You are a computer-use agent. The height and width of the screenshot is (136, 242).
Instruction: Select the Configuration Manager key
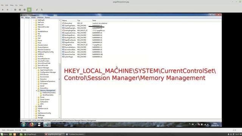48,72
